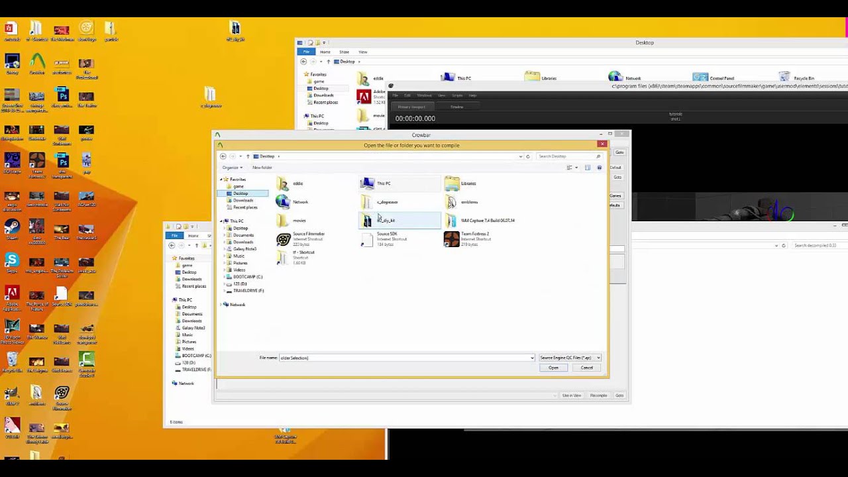The width and height of the screenshot is (848, 477).
Task: Select Libraries in the open dialog file list
Action: pyautogui.click(x=460, y=184)
